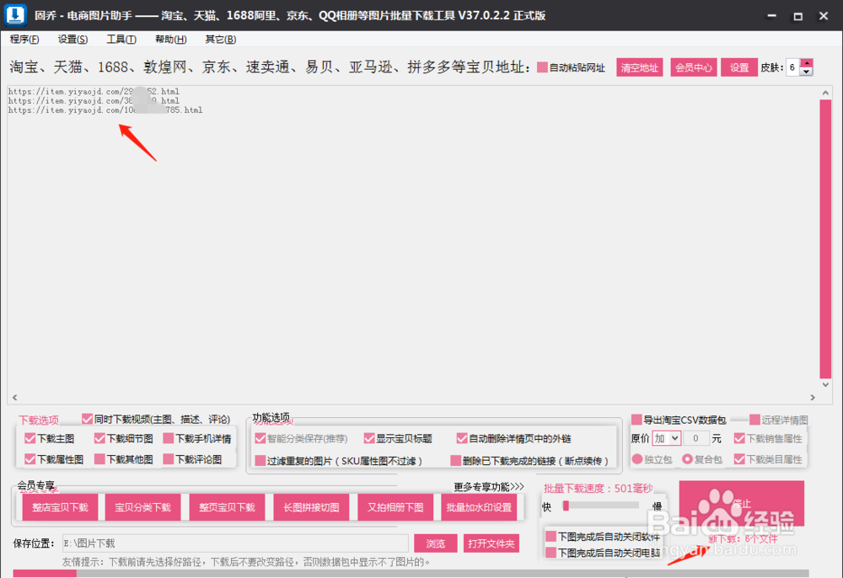Image resolution: width=843 pixels, height=578 pixels.
Task: Toggle 显示宝贝标题 checkbox
Action: coord(369,438)
